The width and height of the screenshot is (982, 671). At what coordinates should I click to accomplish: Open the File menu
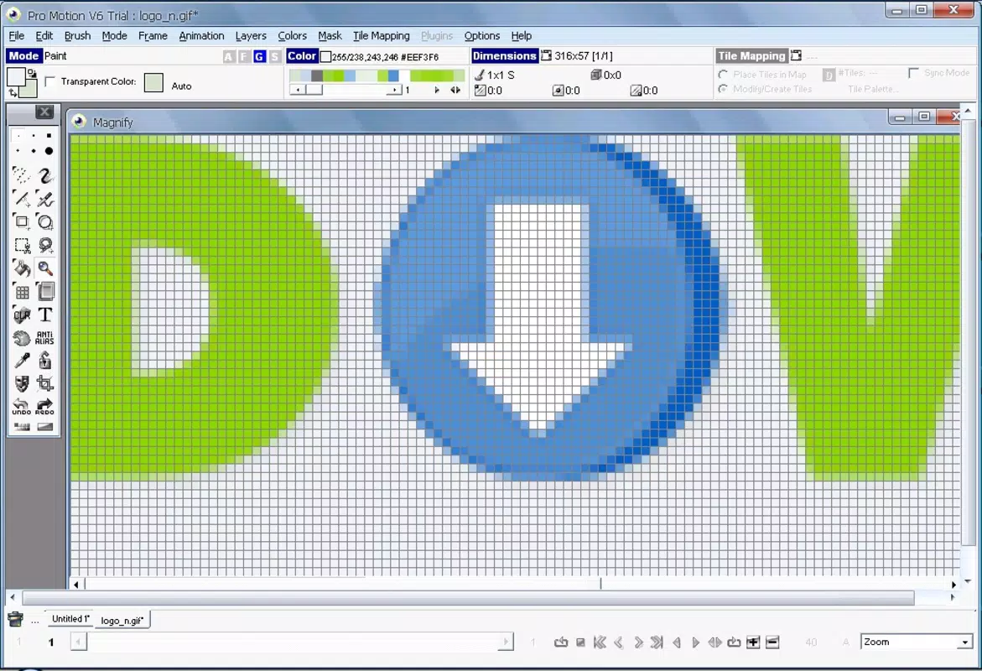pyautogui.click(x=16, y=36)
